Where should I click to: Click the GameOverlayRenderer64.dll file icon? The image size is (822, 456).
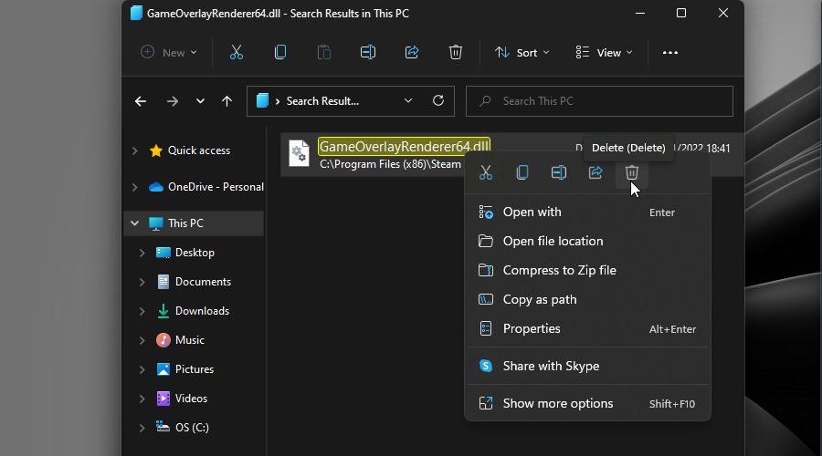(x=299, y=154)
